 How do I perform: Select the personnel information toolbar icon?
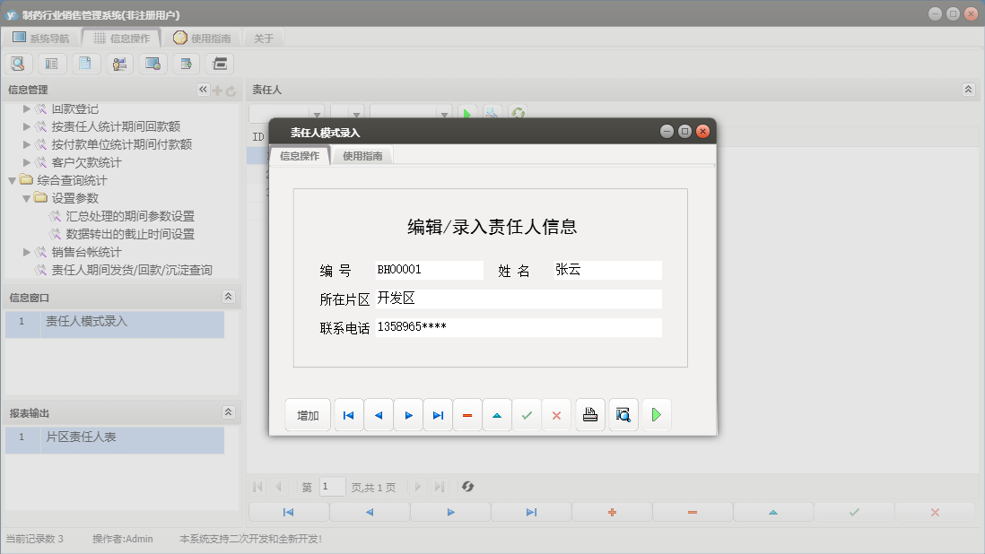pyautogui.click(x=118, y=63)
